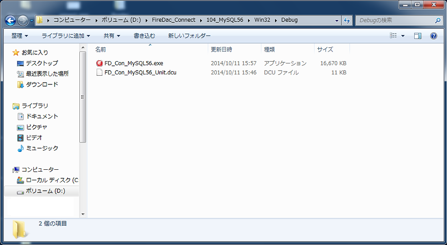Click the 16,670 KB size cell
447x245 pixels.
333,63
